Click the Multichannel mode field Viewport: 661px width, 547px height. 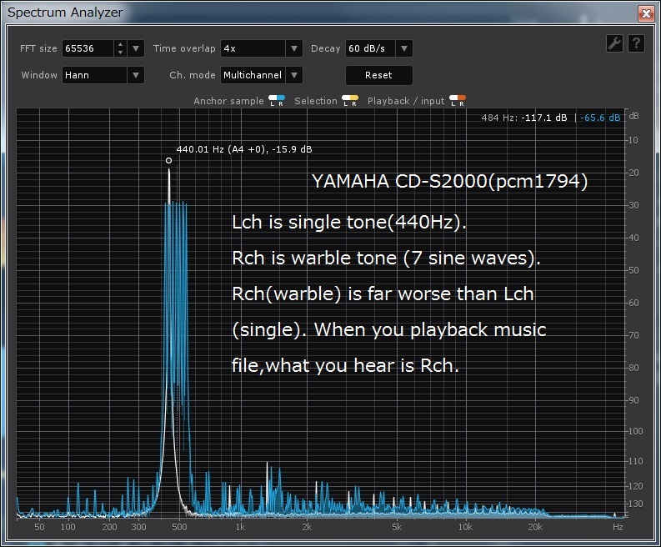[x=253, y=75]
